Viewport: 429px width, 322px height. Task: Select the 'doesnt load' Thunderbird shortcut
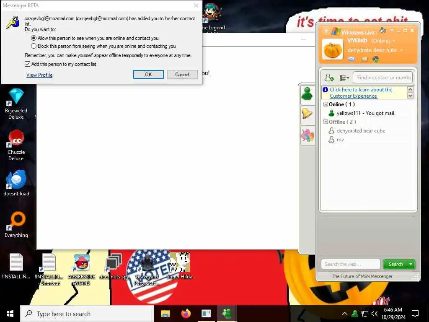click(16, 183)
